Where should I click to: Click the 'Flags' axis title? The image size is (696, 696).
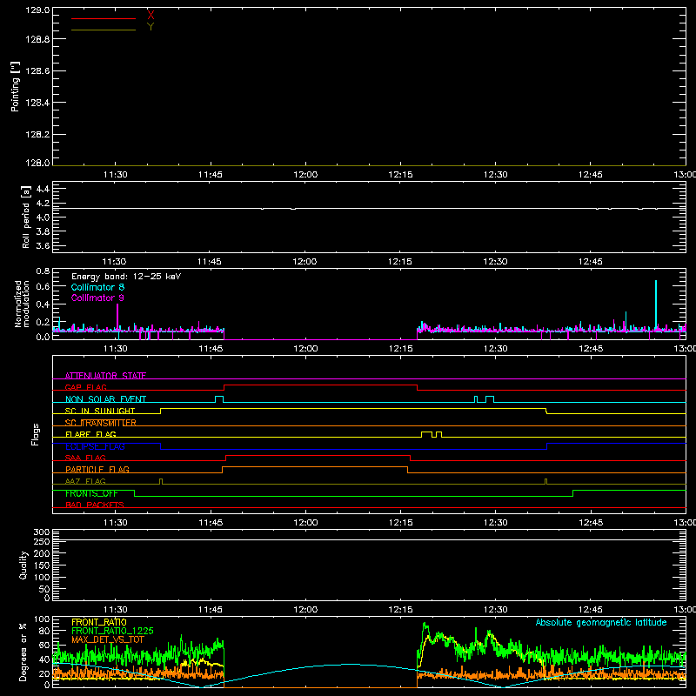tap(35, 434)
